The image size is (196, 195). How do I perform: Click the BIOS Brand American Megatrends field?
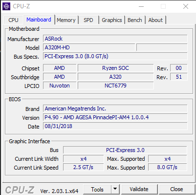click(x=115, y=108)
